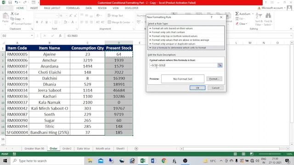Viewport: 294px width, 165px height.
Task: Click the formula input field in dialog
Action: (183, 65)
